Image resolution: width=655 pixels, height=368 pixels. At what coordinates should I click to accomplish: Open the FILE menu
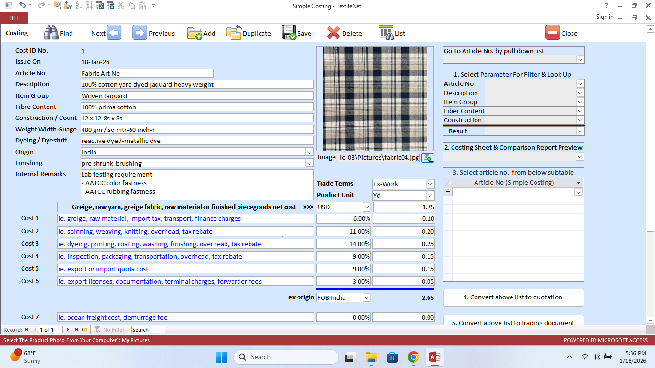(x=14, y=17)
